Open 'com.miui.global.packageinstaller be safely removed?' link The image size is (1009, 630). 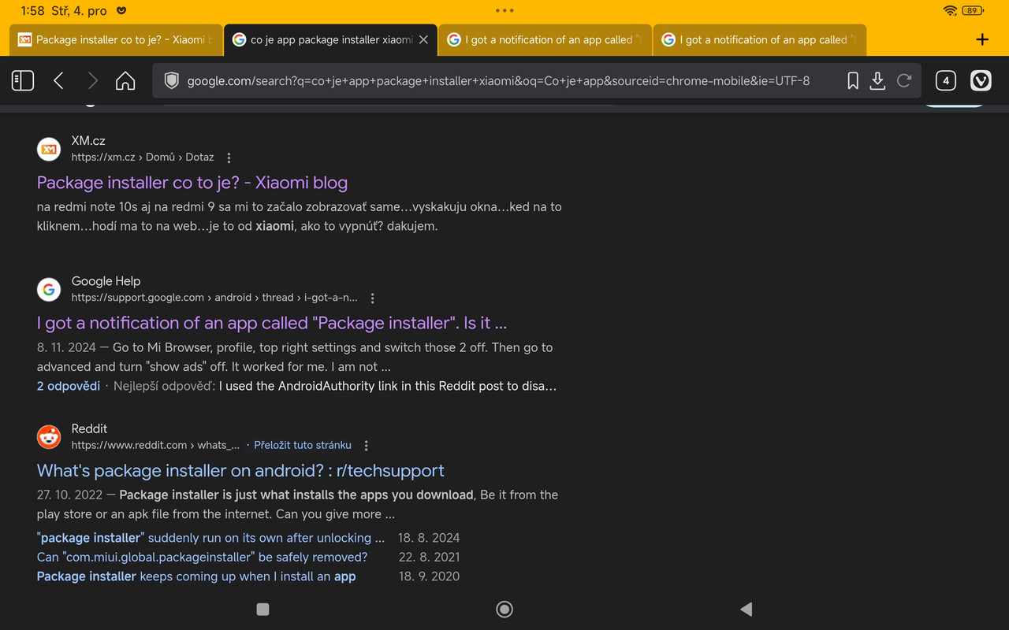(203, 557)
